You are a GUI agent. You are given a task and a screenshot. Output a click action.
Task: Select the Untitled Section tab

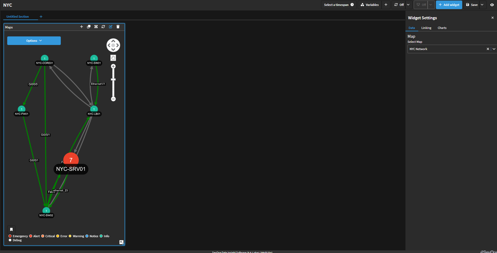tap(18, 17)
